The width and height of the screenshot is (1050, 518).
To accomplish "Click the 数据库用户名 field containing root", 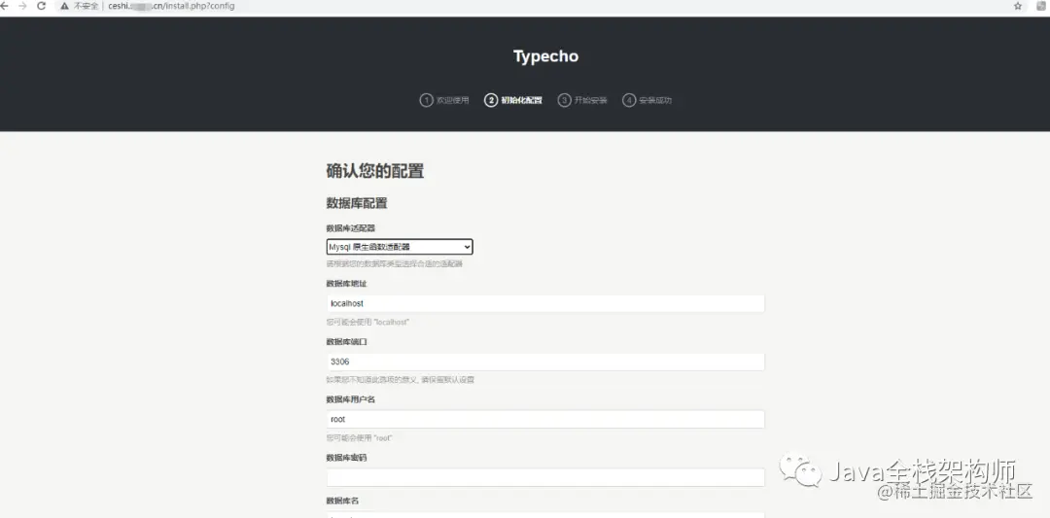I will (x=545, y=420).
